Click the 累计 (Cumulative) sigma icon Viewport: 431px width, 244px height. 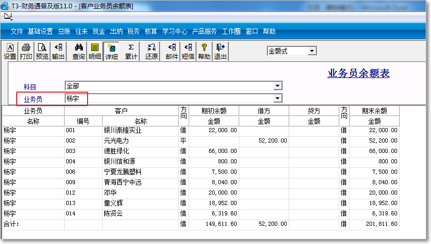click(131, 51)
